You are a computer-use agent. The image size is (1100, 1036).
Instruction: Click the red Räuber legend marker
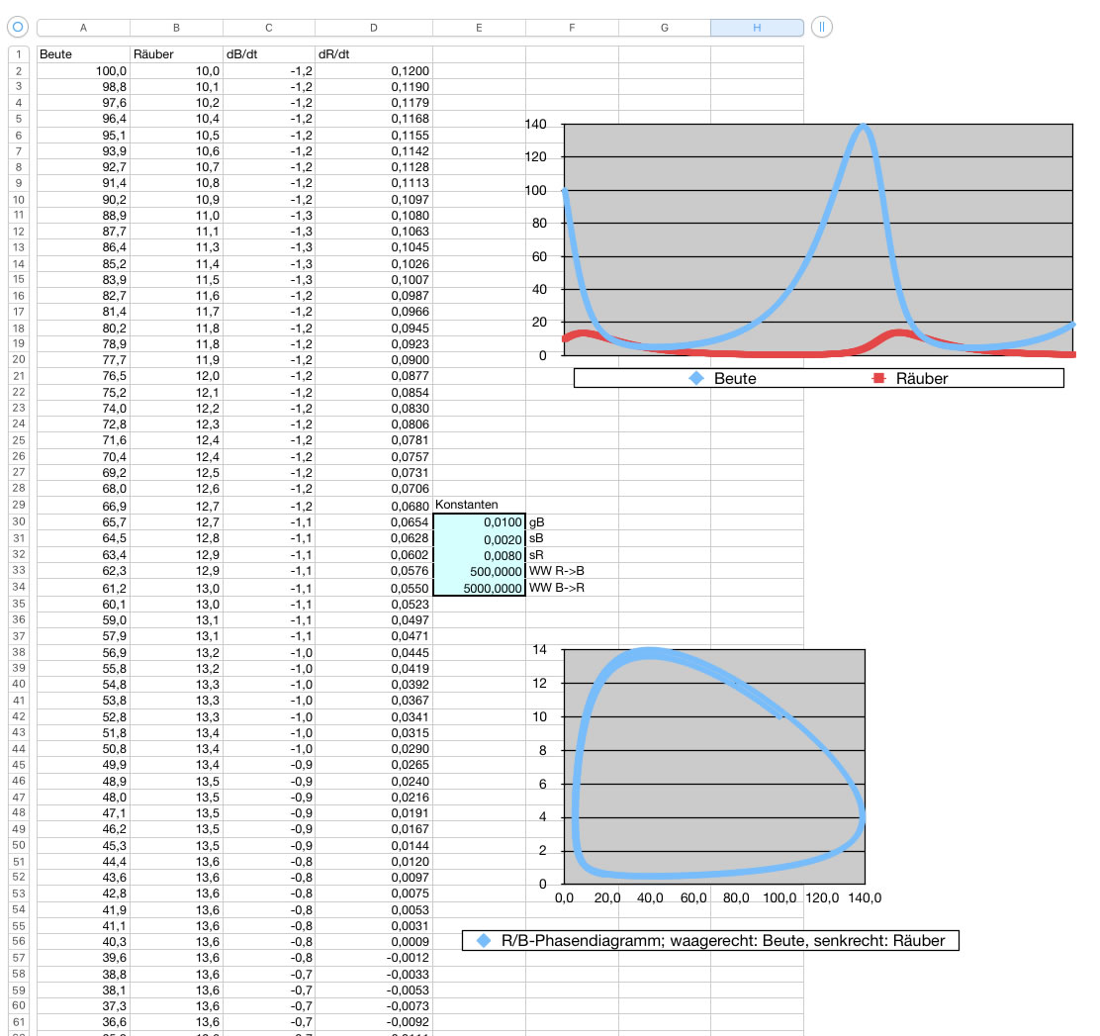click(876, 378)
